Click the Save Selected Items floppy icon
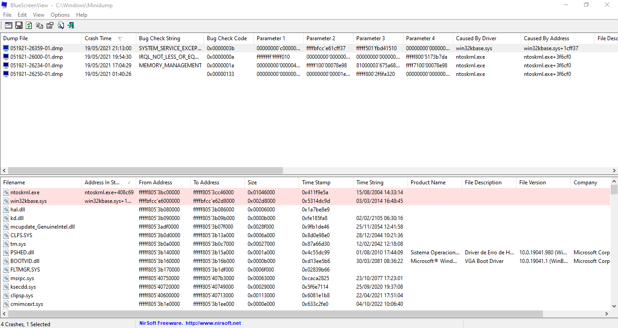This screenshot has width=618, height=328. (19, 25)
